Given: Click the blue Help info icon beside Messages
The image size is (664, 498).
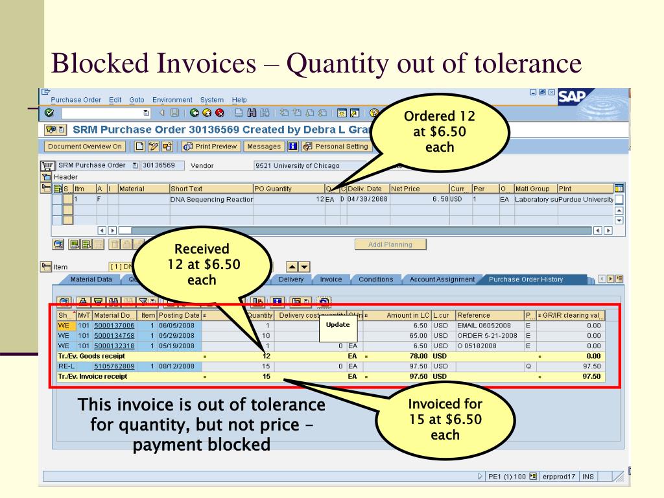Looking at the screenshot, I should pos(292,147).
